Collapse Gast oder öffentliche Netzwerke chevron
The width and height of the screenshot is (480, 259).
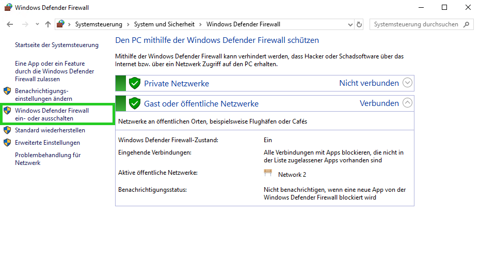coord(407,103)
